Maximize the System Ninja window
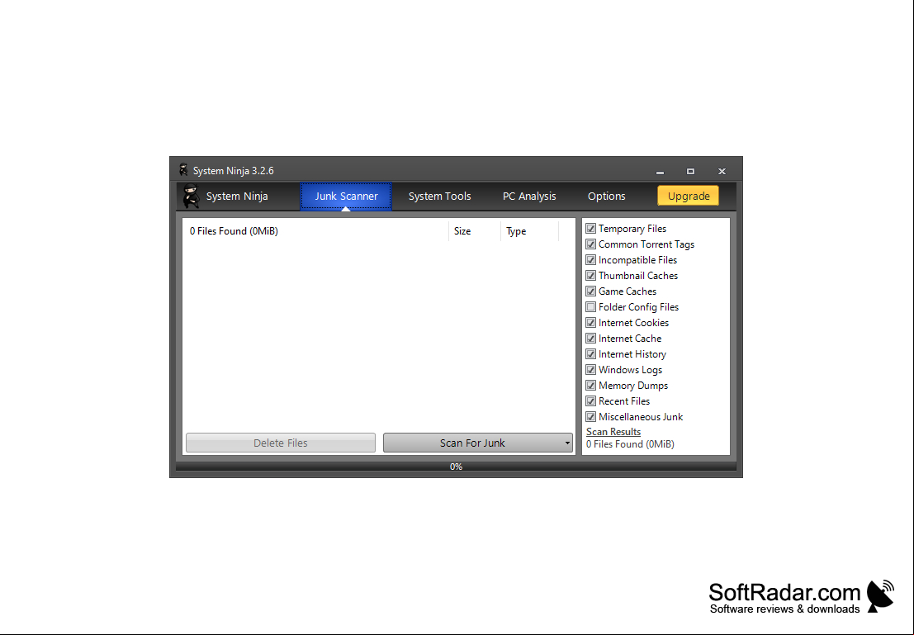This screenshot has width=914, height=635. [x=691, y=172]
